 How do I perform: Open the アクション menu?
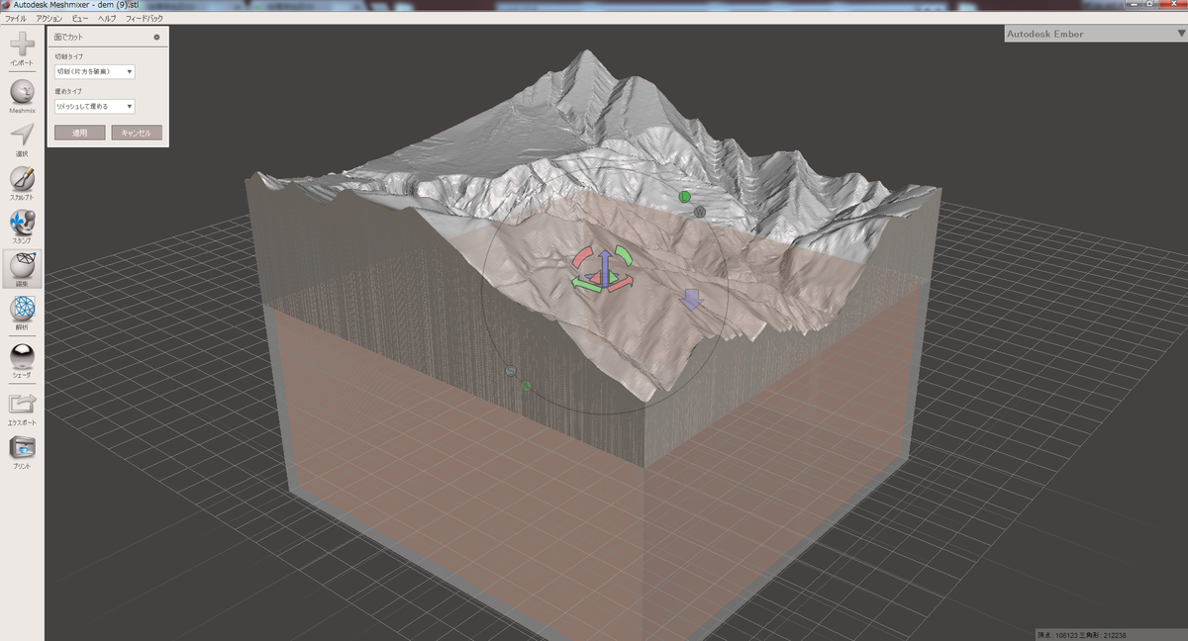click(x=49, y=19)
